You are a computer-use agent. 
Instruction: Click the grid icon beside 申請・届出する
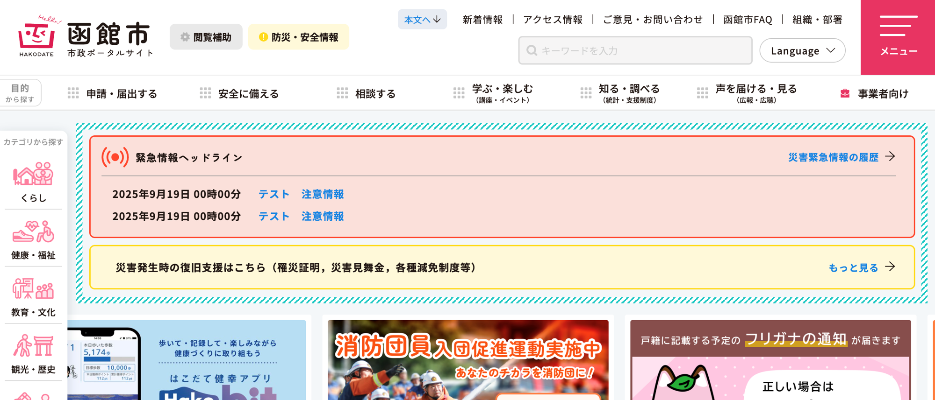[73, 93]
